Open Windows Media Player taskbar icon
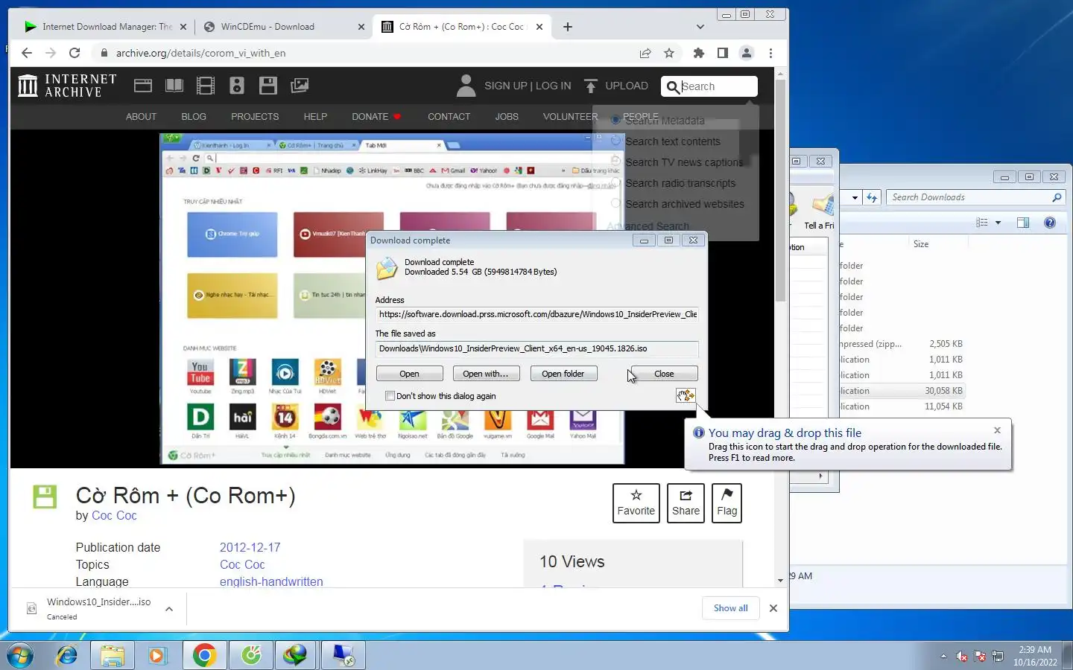Screen dimensions: 1073x670 [x=157, y=655]
